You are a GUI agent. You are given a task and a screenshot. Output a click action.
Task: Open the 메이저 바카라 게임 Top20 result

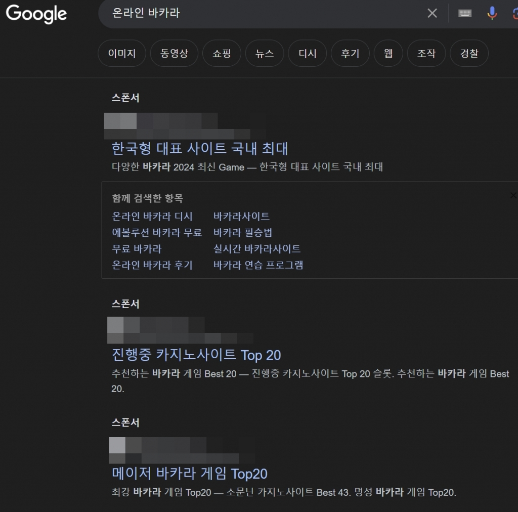pyautogui.click(x=190, y=474)
